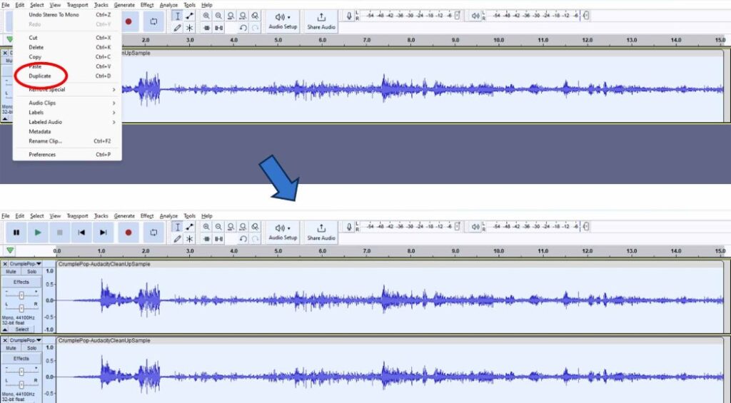Open the first track's CrumplePop name dropdown
The image size is (731, 403).
(x=25, y=264)
